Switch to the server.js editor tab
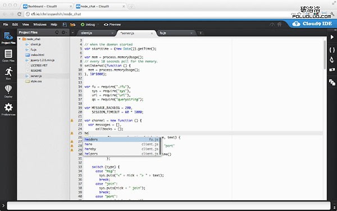Viewport: 337px width, 211px height. coord(135,33)
